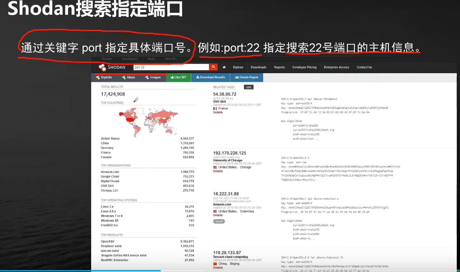Click the Shodan link in the top strip
Viewport: 460px width, 272px height.
pos(107,59)
